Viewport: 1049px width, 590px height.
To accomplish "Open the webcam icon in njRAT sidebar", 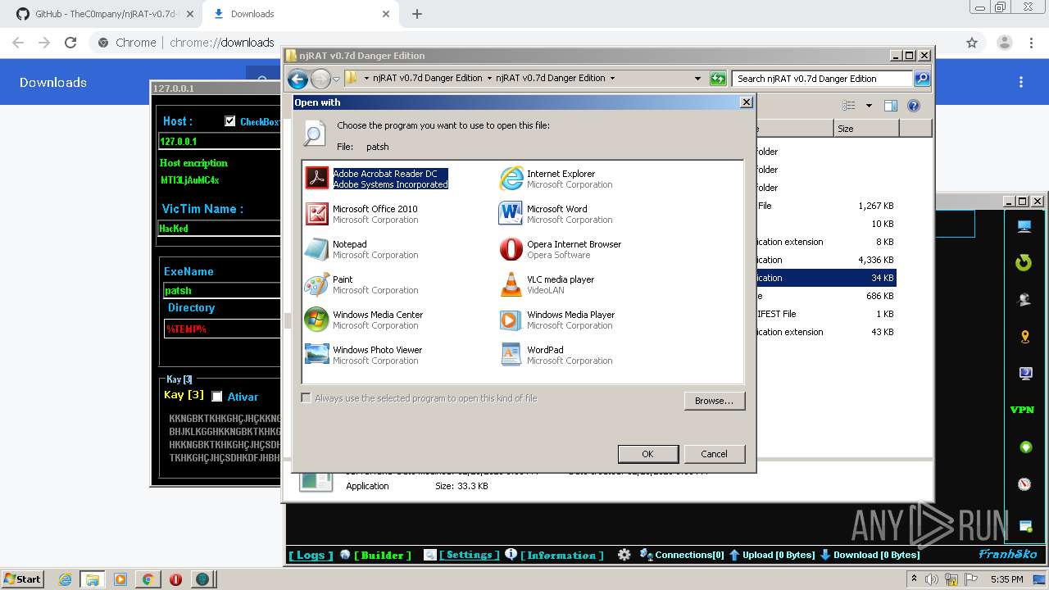I will [x=1024, y=300].
